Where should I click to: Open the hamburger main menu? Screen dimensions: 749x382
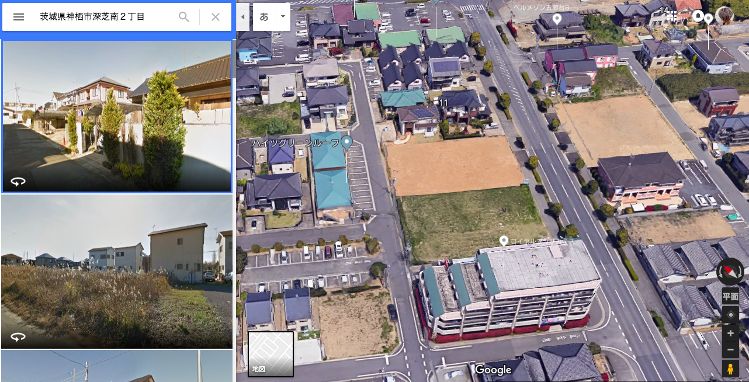click(x=19, y=17)
